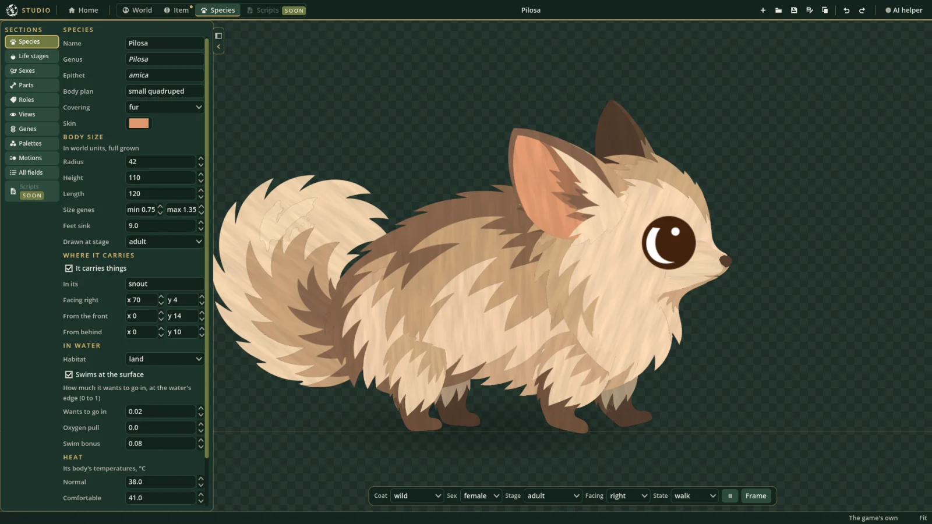932x524 pixels.
Task: Click the New (plus) icon in the top toolbar
Action: (762, 10)
